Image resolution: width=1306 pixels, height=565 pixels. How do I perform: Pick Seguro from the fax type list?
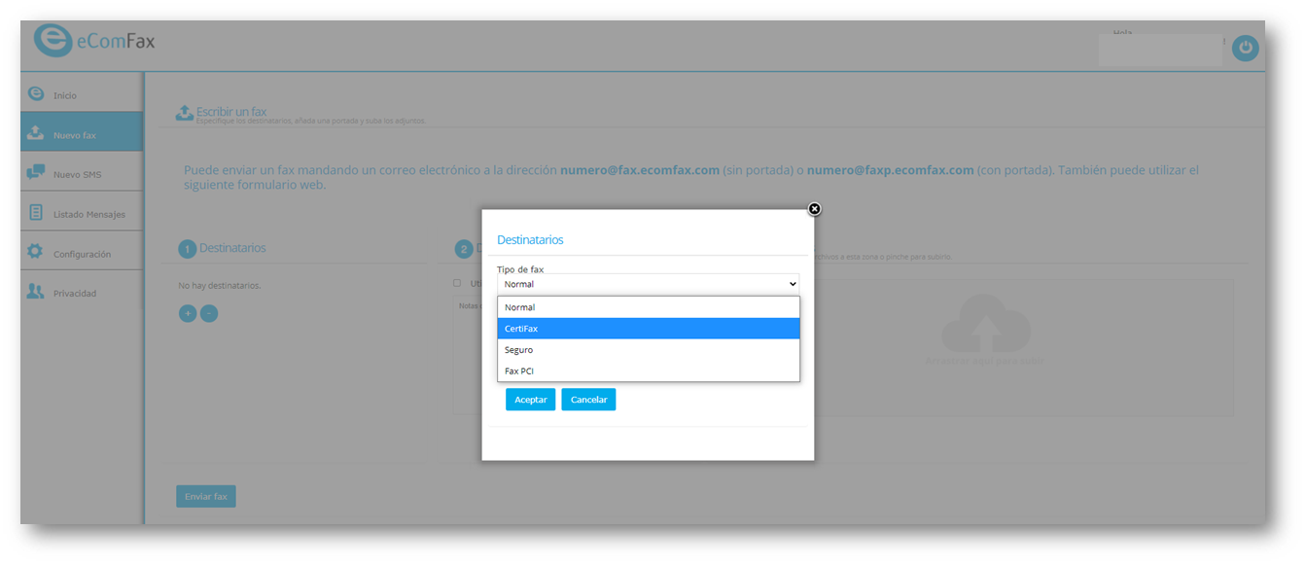click(x=649, y=350)
